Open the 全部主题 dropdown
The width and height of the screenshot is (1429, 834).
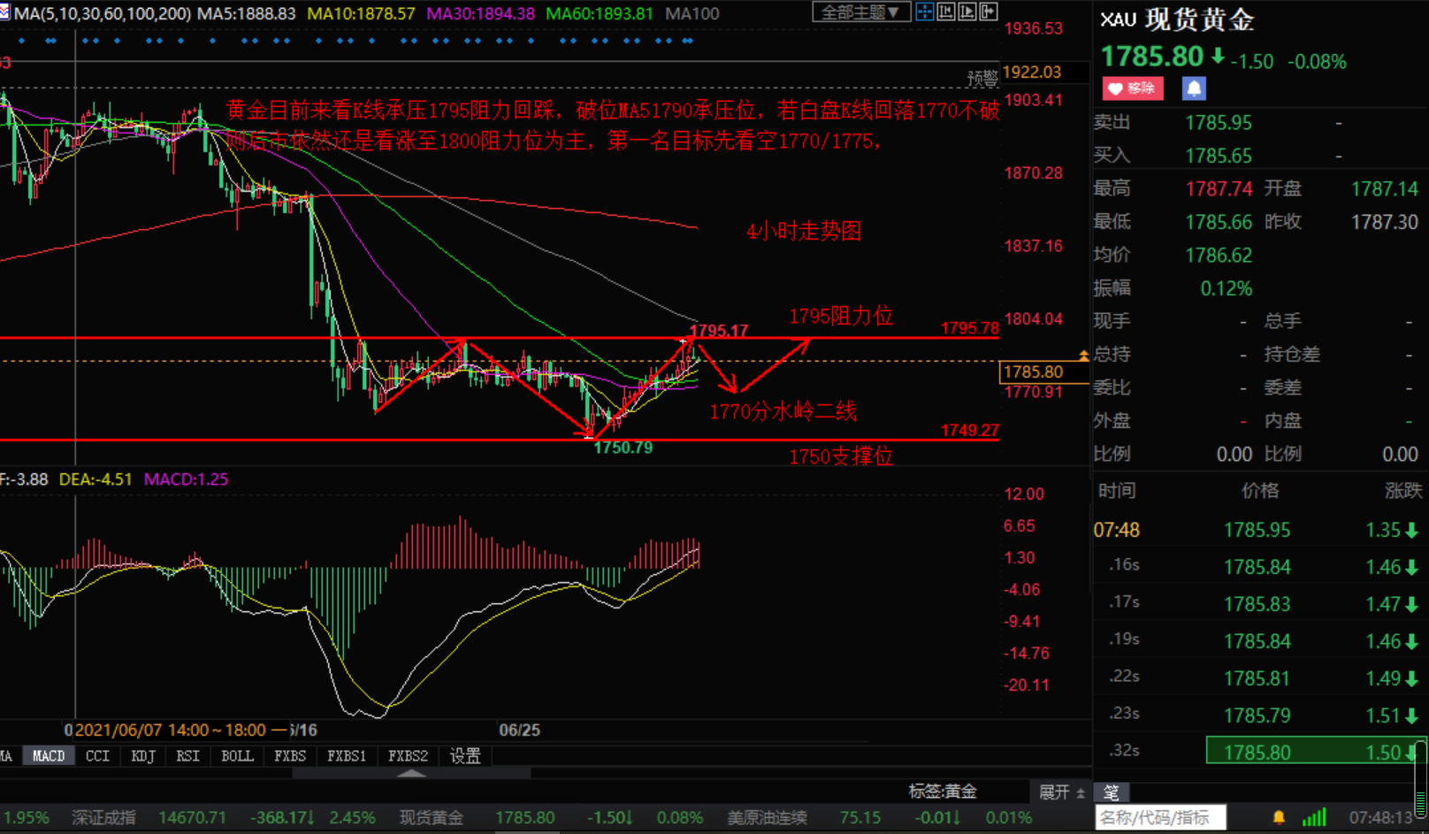860,11
